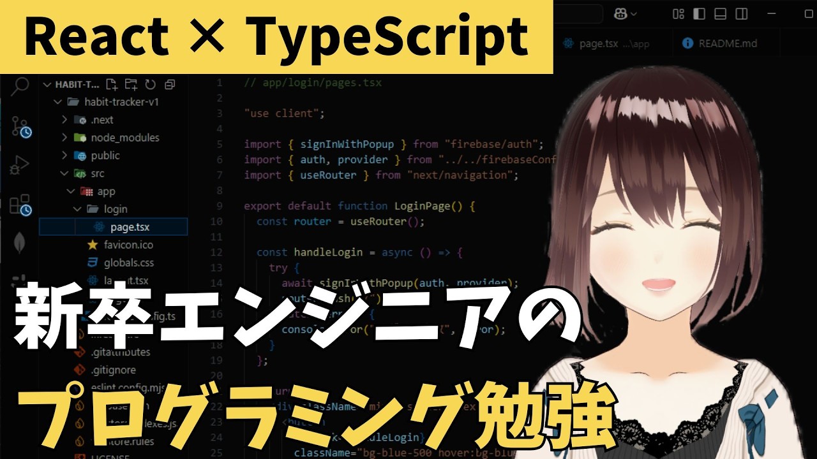Viewport: 817px width, 459px height.
Task: Click the // app/login/pages.tsx comment line
Action: [x=313, y=83]
